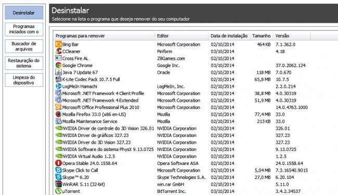
Task: Sort by Data de instalação header
Action: (x=229, y=36)
